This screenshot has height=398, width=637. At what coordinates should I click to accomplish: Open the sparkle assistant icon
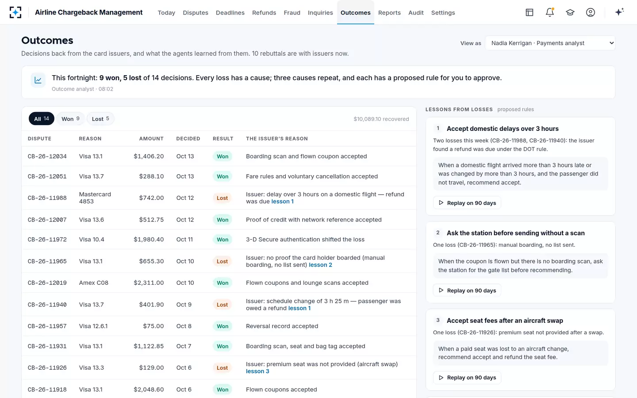pos(619,12)
